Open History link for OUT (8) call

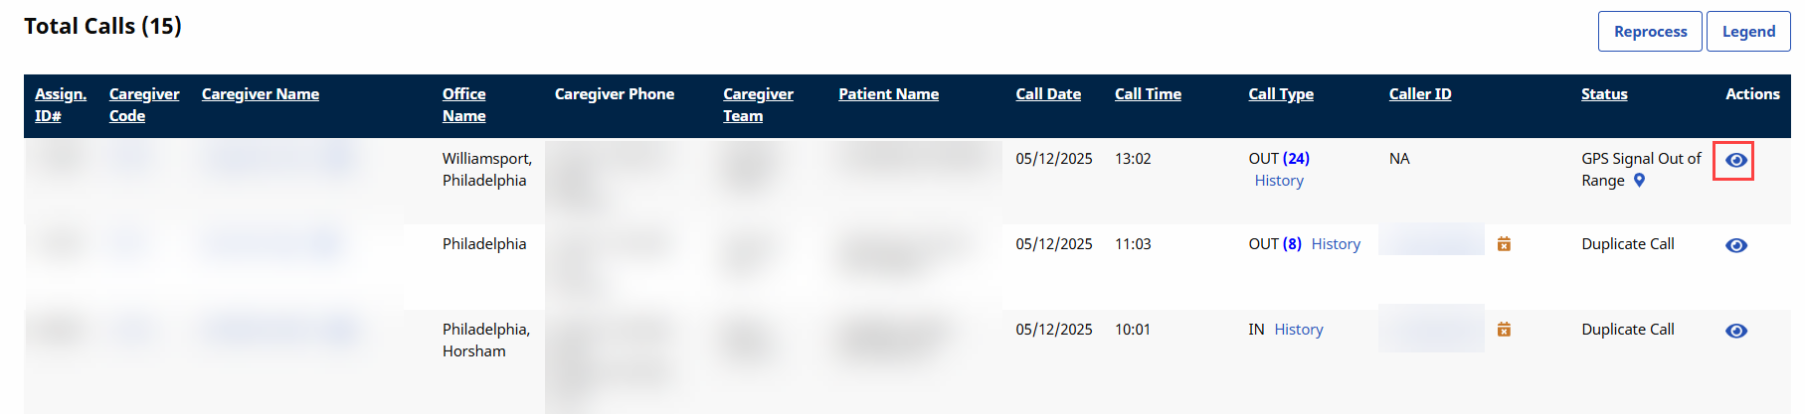tap(1336, 244)
